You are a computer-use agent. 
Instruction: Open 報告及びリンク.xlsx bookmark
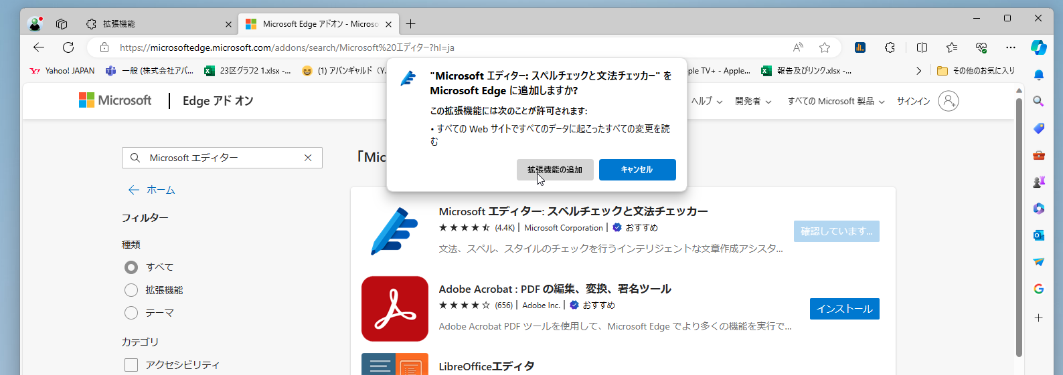tap(806, 71)
